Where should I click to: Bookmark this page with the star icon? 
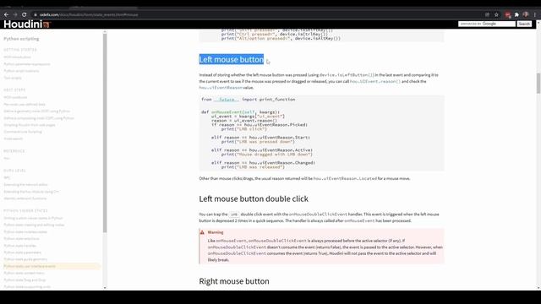click(496, 15)
